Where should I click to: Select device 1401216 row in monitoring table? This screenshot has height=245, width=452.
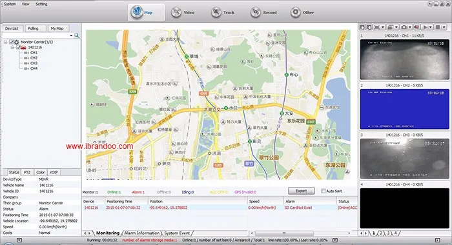coord(220,208)
